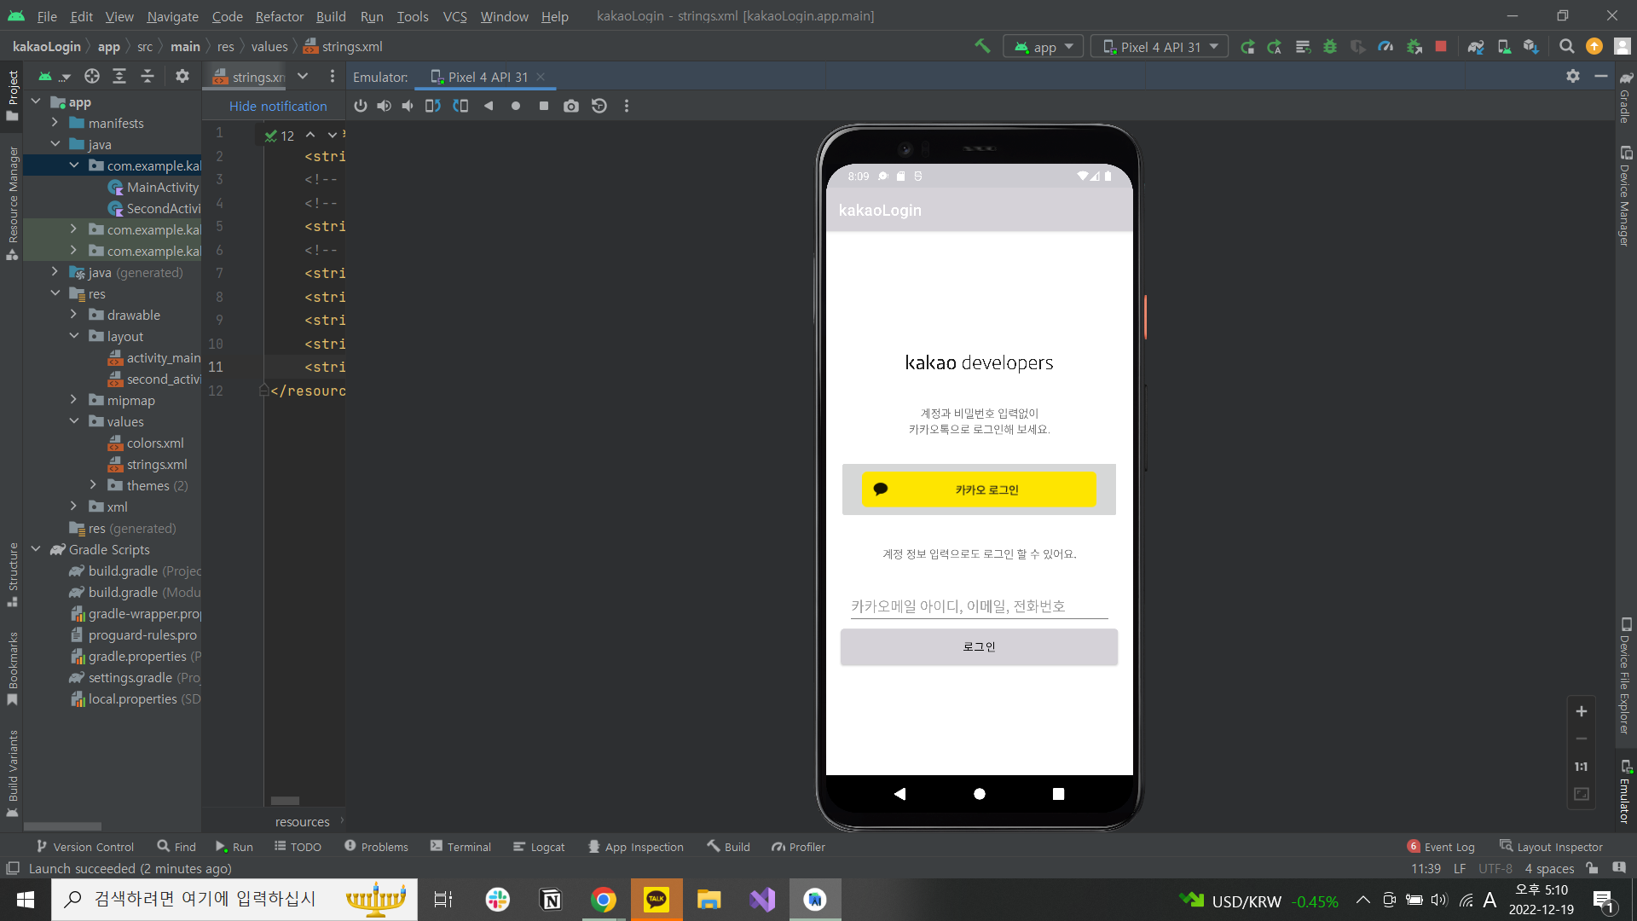Open emulator extended controls three-dot menu
The image size is (1637, 921).
(627, 106)
